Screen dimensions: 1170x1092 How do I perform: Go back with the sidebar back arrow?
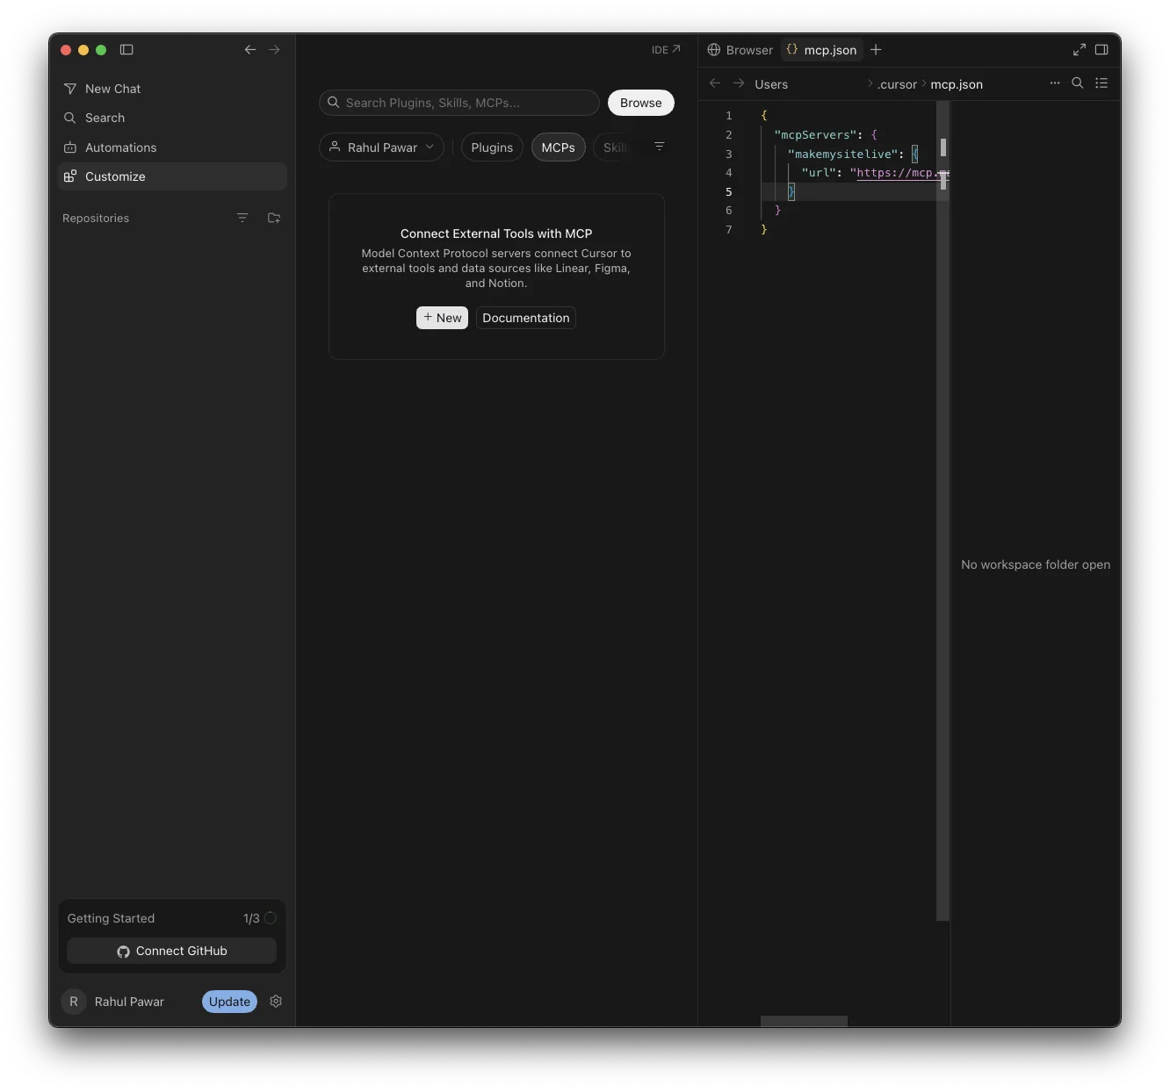pos(250,50)
